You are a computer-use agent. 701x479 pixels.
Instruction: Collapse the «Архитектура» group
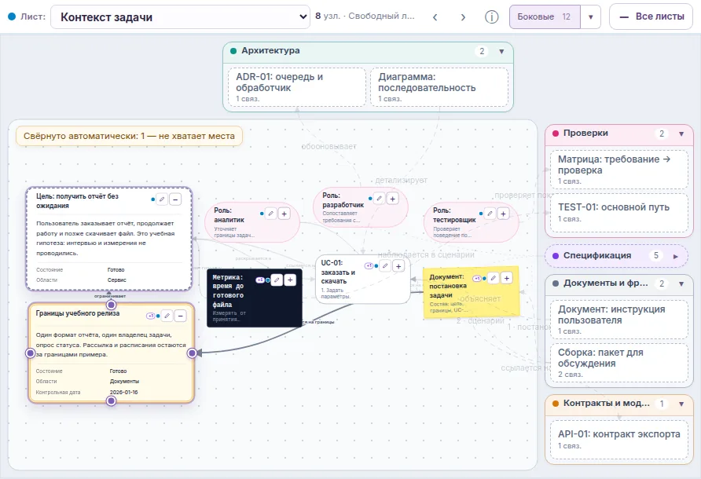pyautogui.click(x=501, y=51)
